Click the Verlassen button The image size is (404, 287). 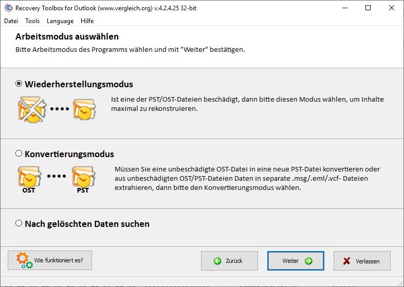click(362, 261)
